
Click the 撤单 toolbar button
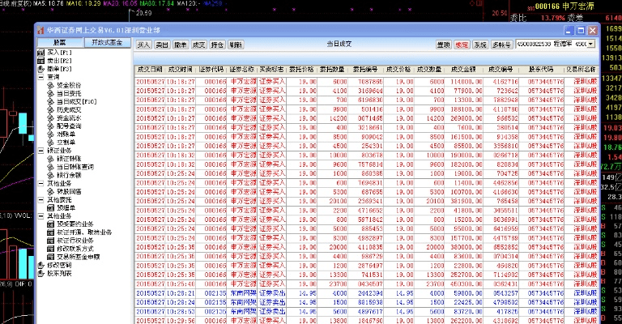(181, 45)
